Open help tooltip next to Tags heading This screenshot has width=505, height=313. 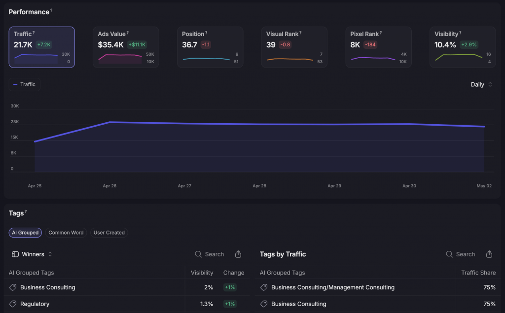[x=26, y=211]
